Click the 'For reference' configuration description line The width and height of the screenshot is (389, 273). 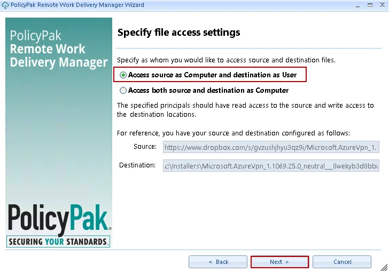point(233,133)
